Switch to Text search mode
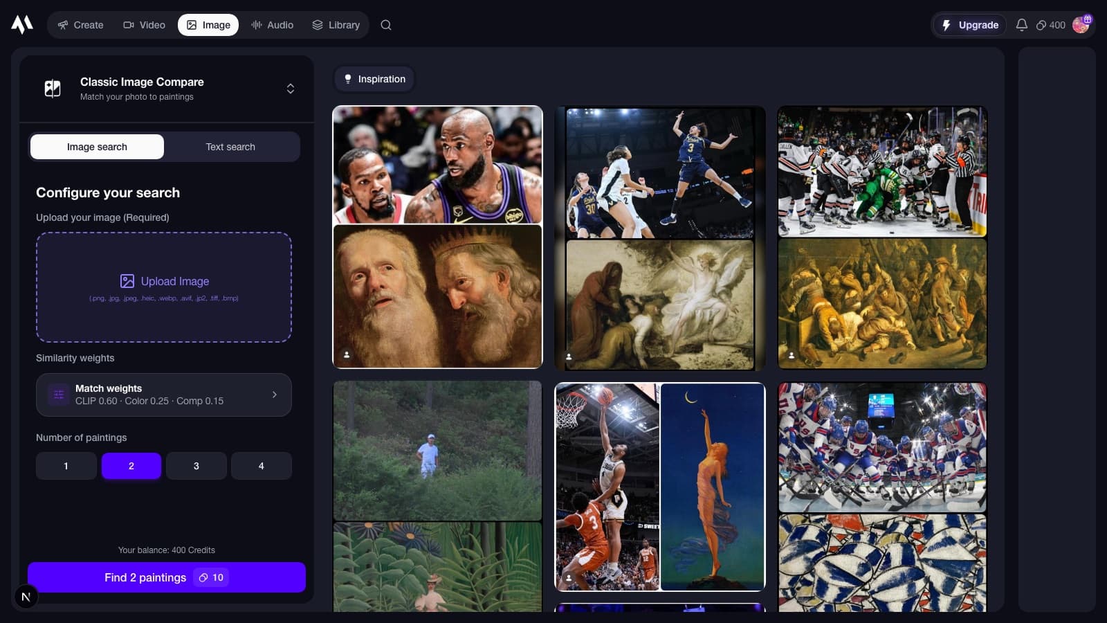This screenshot has height=623, width=1107. pos(230,147)
